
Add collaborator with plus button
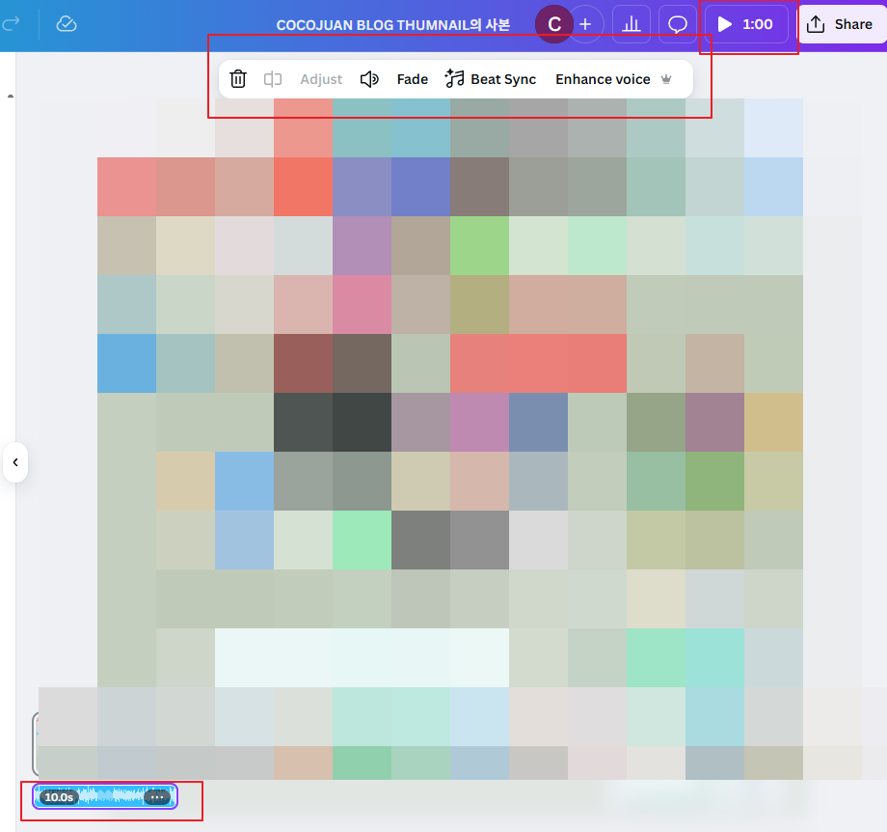585,24
